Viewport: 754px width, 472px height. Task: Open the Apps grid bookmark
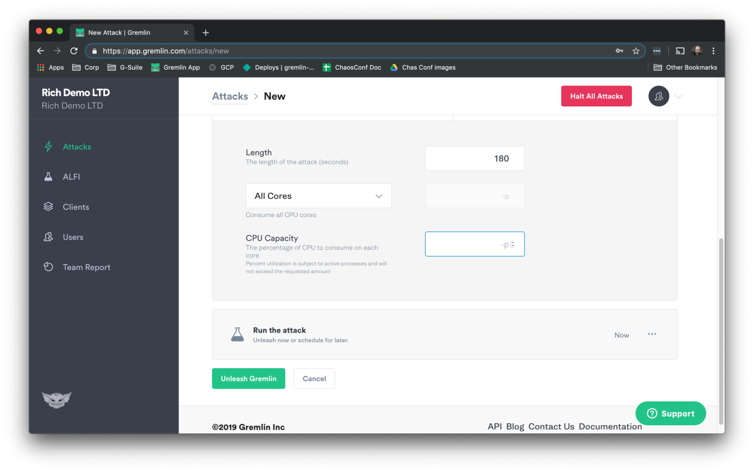(50, 67)
